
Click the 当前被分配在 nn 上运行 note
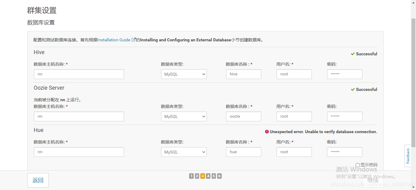[58, 100]
